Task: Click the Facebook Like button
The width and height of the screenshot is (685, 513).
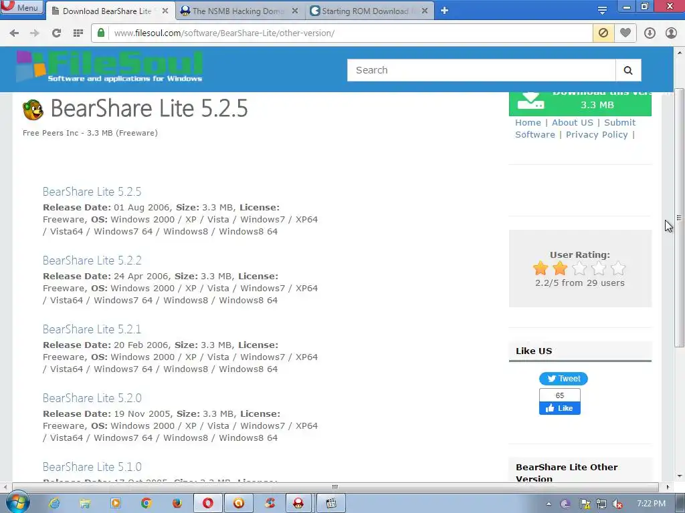Action: 560,408
